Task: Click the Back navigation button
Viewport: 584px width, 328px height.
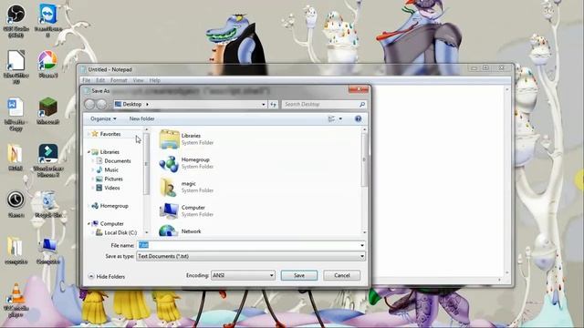Action: point(89,105)
